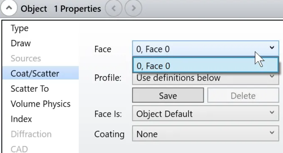Image resolution: width=283 pixels, height=153 pixels.
Task: Select the Diffraction section
Action: tap(31, 134)
